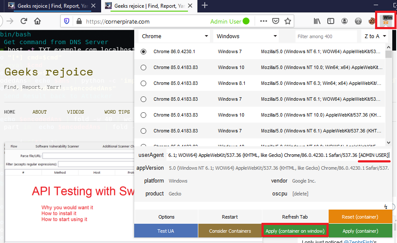Select the first Chrome 85.0.4183.83 Windows 10 radio
The image size is (397, 243).
point(144,67)
